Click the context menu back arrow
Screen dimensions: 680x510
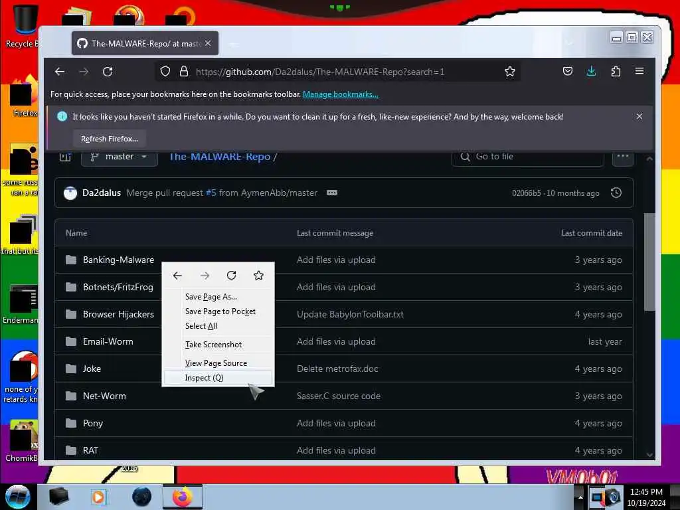point(177,276)
